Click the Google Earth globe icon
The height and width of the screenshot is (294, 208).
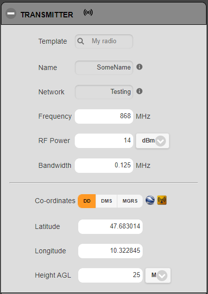point(150,200)
